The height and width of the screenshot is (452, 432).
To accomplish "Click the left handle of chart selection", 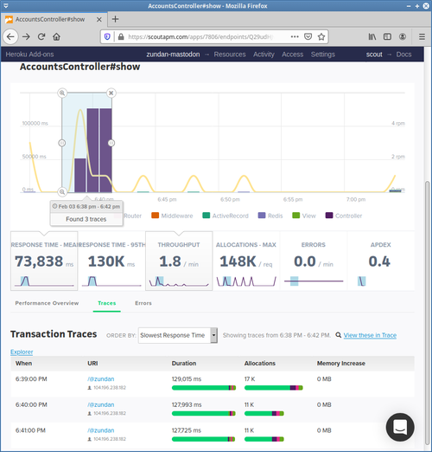I will pos(62,143).
